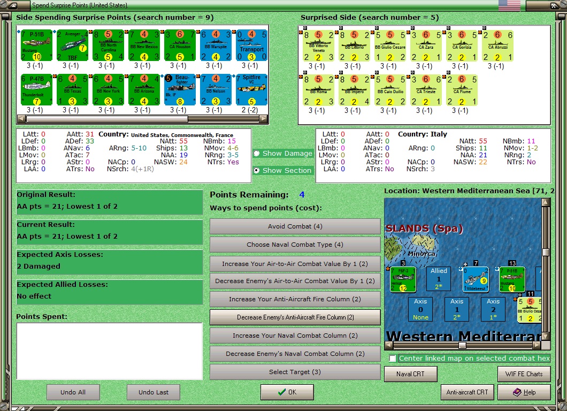This screenshot has height=411, width=567.
Task: Select the CA Fiume counter
Action: click(462, 90)
